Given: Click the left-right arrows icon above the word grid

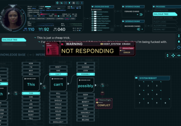Looking at the screenshot, I should click(179, 56).
